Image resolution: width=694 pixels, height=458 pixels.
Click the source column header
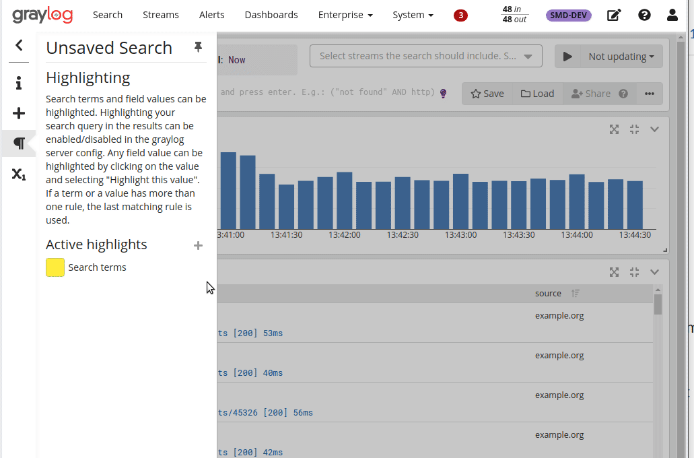point(548,293)
